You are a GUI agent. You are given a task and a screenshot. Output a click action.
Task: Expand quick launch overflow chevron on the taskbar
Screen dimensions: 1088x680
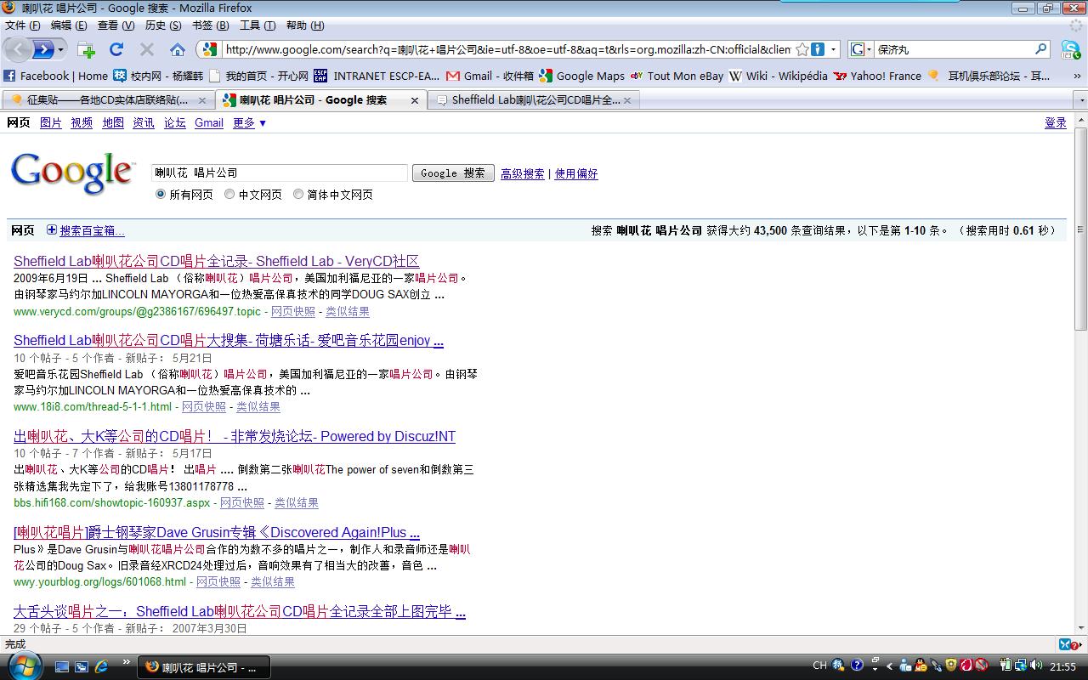point(127,662)
